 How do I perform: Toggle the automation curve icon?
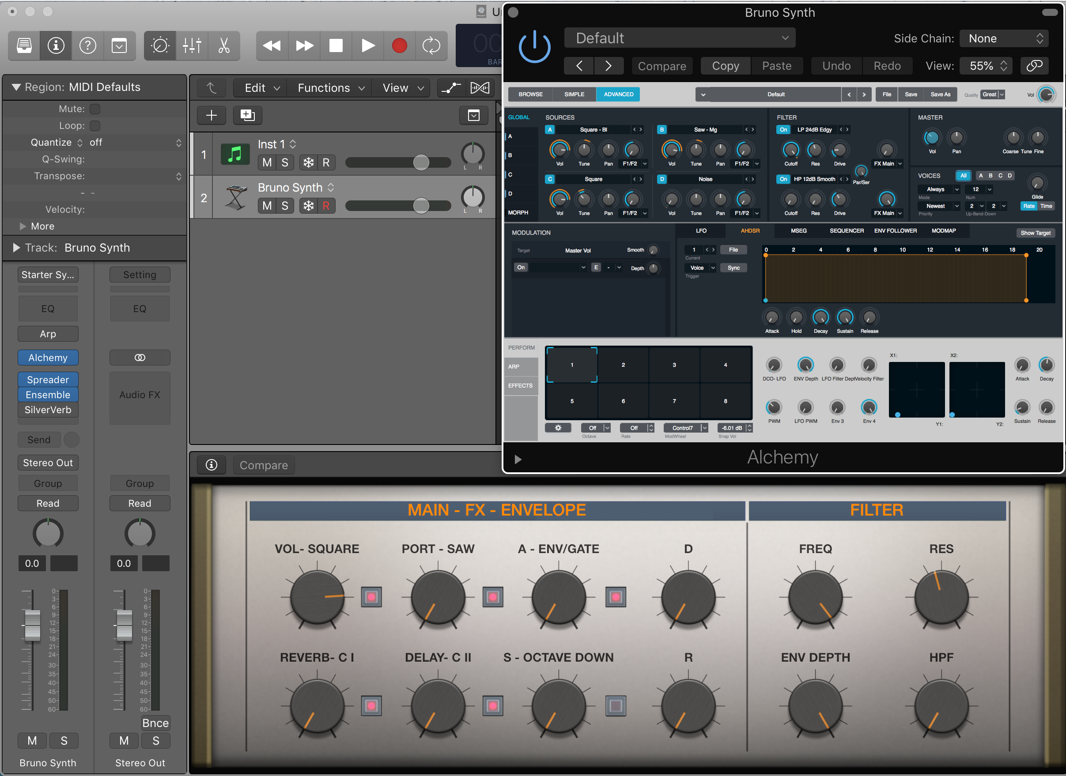(451, 88)
